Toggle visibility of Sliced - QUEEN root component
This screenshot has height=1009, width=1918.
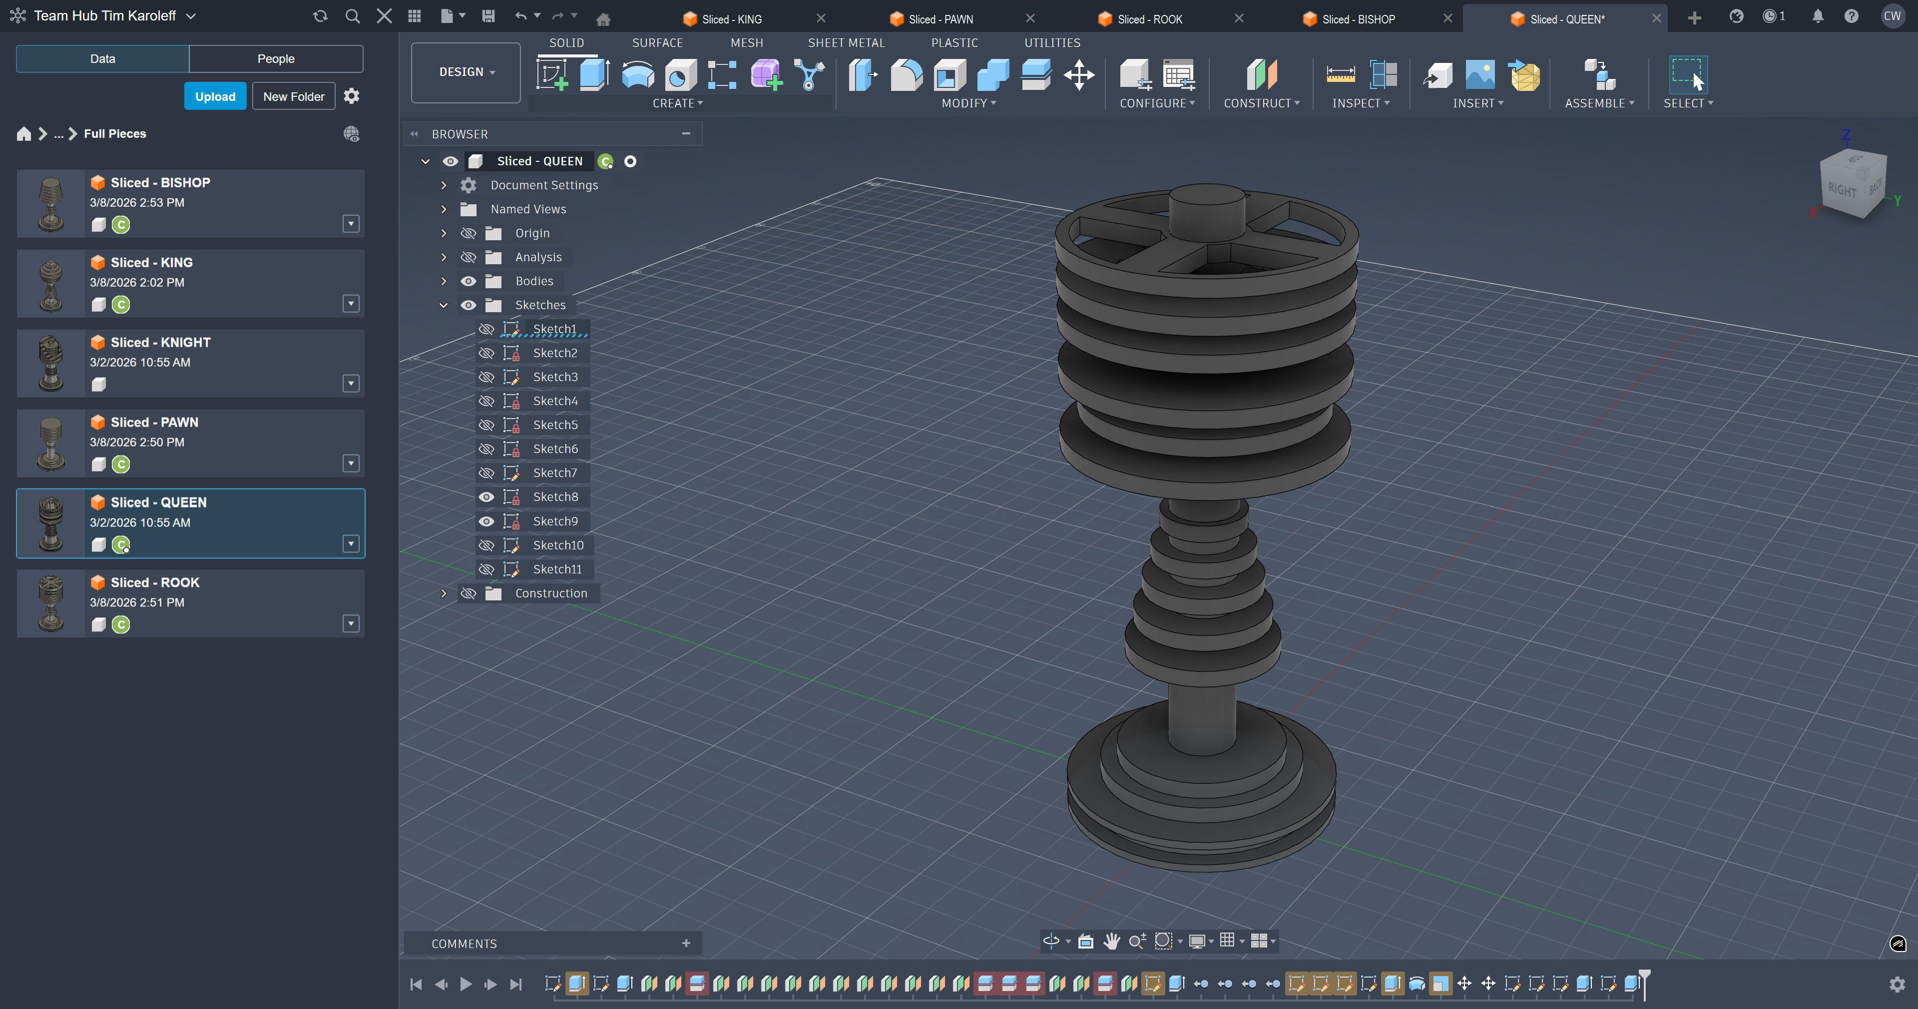point(451,161)
